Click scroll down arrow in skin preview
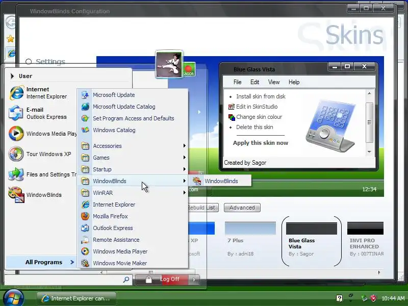 pyautogui.click(x=369, y=151)
